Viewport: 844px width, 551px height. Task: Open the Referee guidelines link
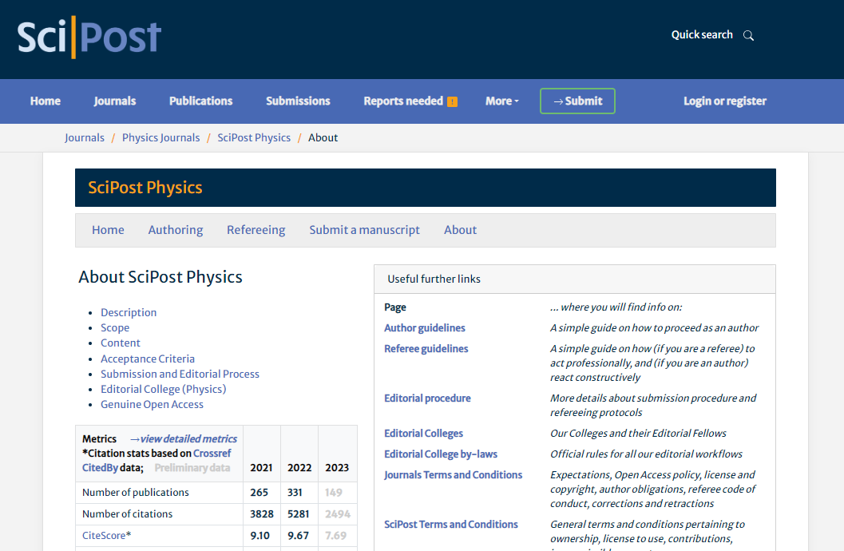(x=426, y=349)
